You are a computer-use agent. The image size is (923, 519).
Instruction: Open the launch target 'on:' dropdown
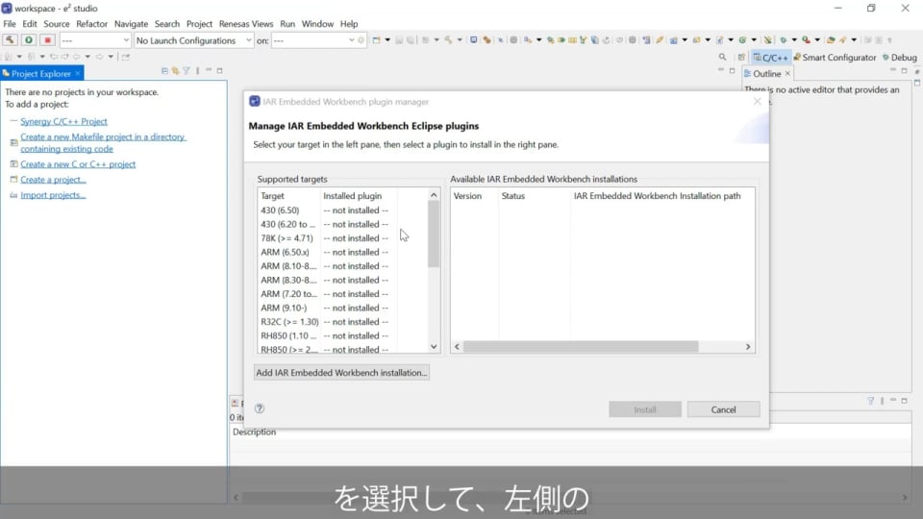coord(313,40)
